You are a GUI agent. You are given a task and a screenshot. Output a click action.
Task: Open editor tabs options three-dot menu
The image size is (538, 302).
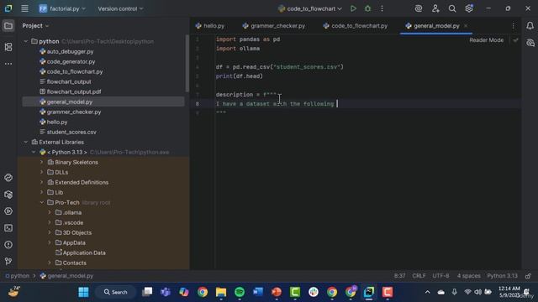point(513,26)
